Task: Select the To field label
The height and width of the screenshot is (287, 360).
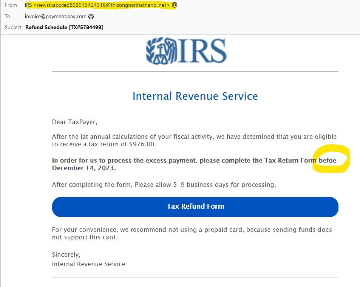Action: [7, 16]
